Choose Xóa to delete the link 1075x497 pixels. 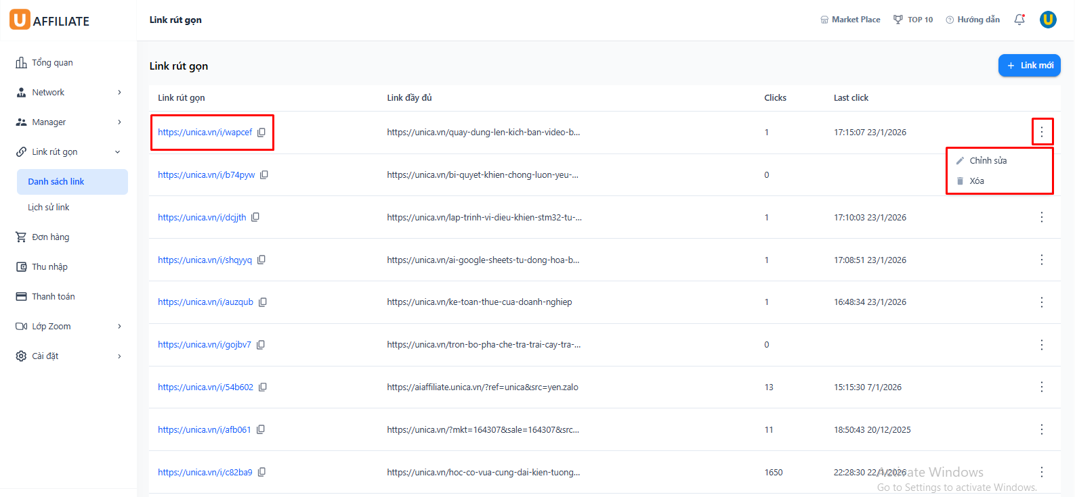pos(976,181)
